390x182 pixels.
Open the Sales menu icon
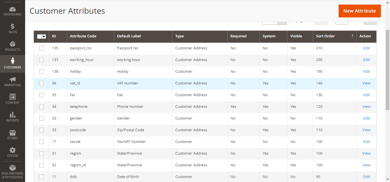coord(13,27)
